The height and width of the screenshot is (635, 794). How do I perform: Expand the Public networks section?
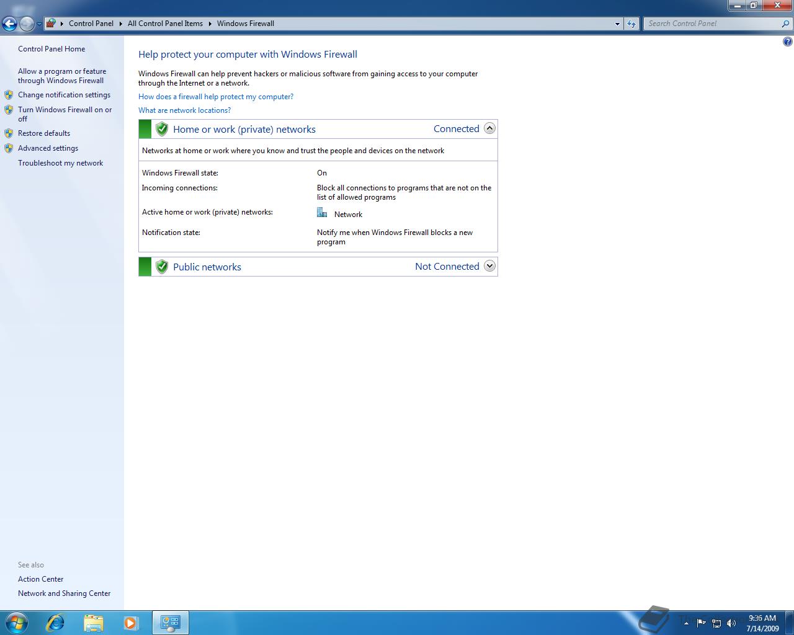pos(489,266)
